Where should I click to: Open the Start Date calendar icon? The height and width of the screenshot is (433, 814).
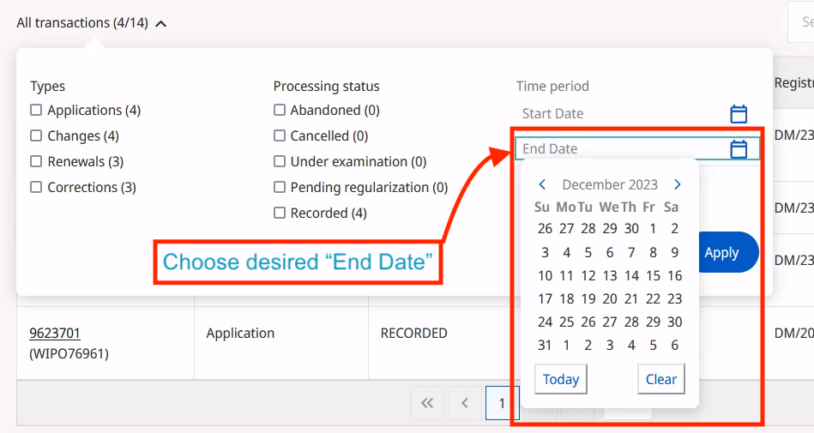click(x=739, y=114)
